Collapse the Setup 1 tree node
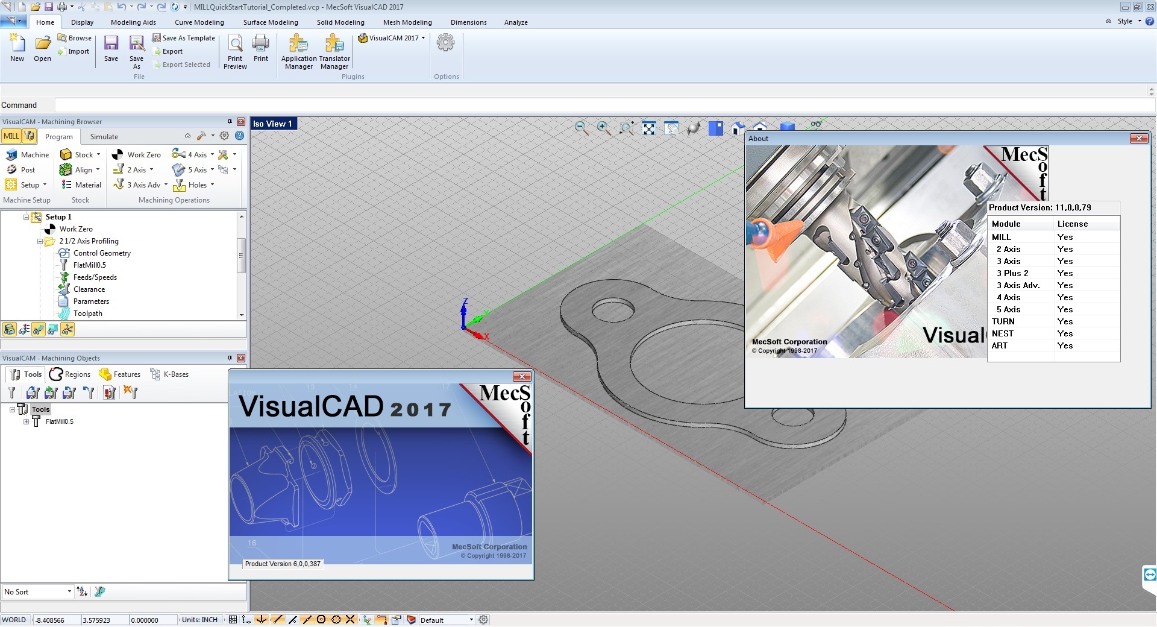This screenshot has width=1157, height=627. click(26, 217)
